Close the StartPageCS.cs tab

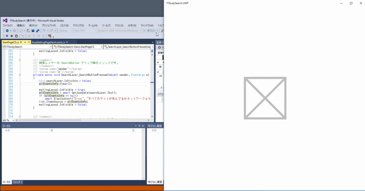point(29,42)
